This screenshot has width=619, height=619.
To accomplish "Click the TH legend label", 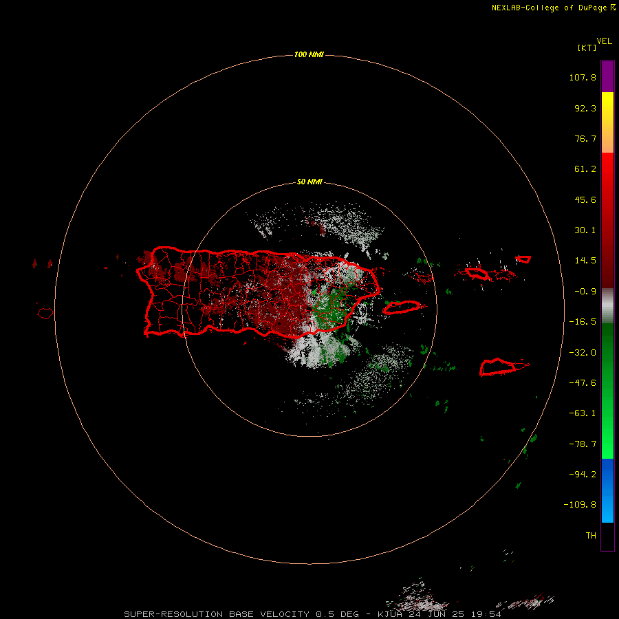I will click(x=591, y=536).
